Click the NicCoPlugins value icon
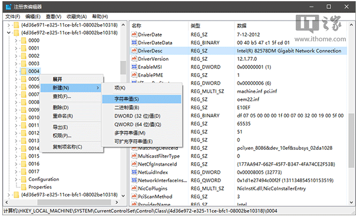 (x=134, y=188)
